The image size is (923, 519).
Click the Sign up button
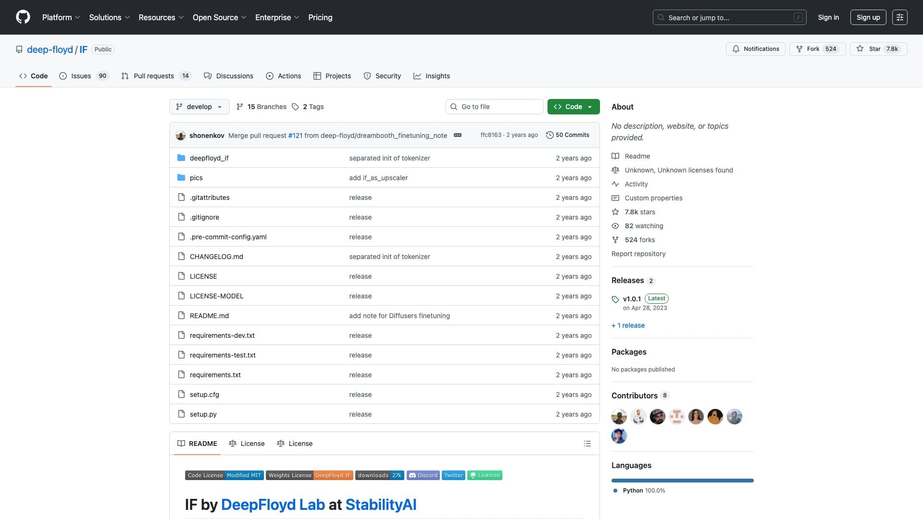click(868, 17)
